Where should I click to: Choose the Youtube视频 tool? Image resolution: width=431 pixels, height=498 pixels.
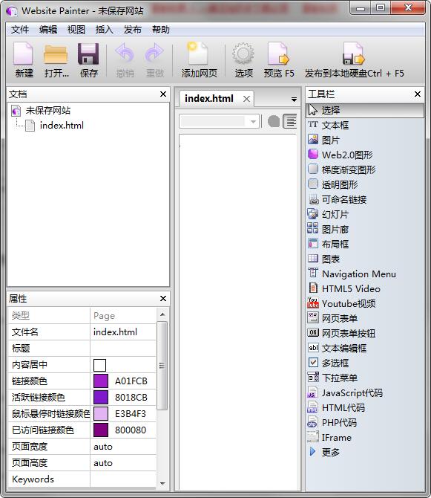tap(342, 303)
